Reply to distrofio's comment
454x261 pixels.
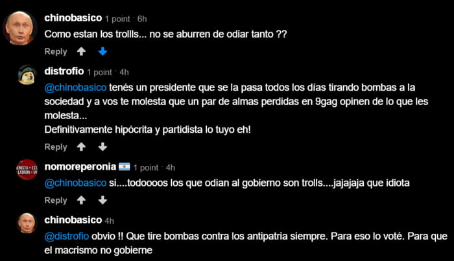(x=56, y=147)
